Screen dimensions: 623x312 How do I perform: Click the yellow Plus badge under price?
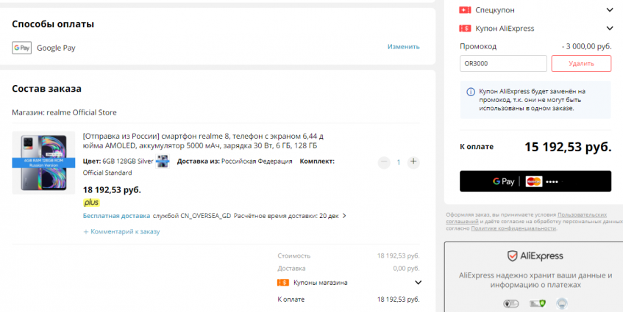click(91, 203)
